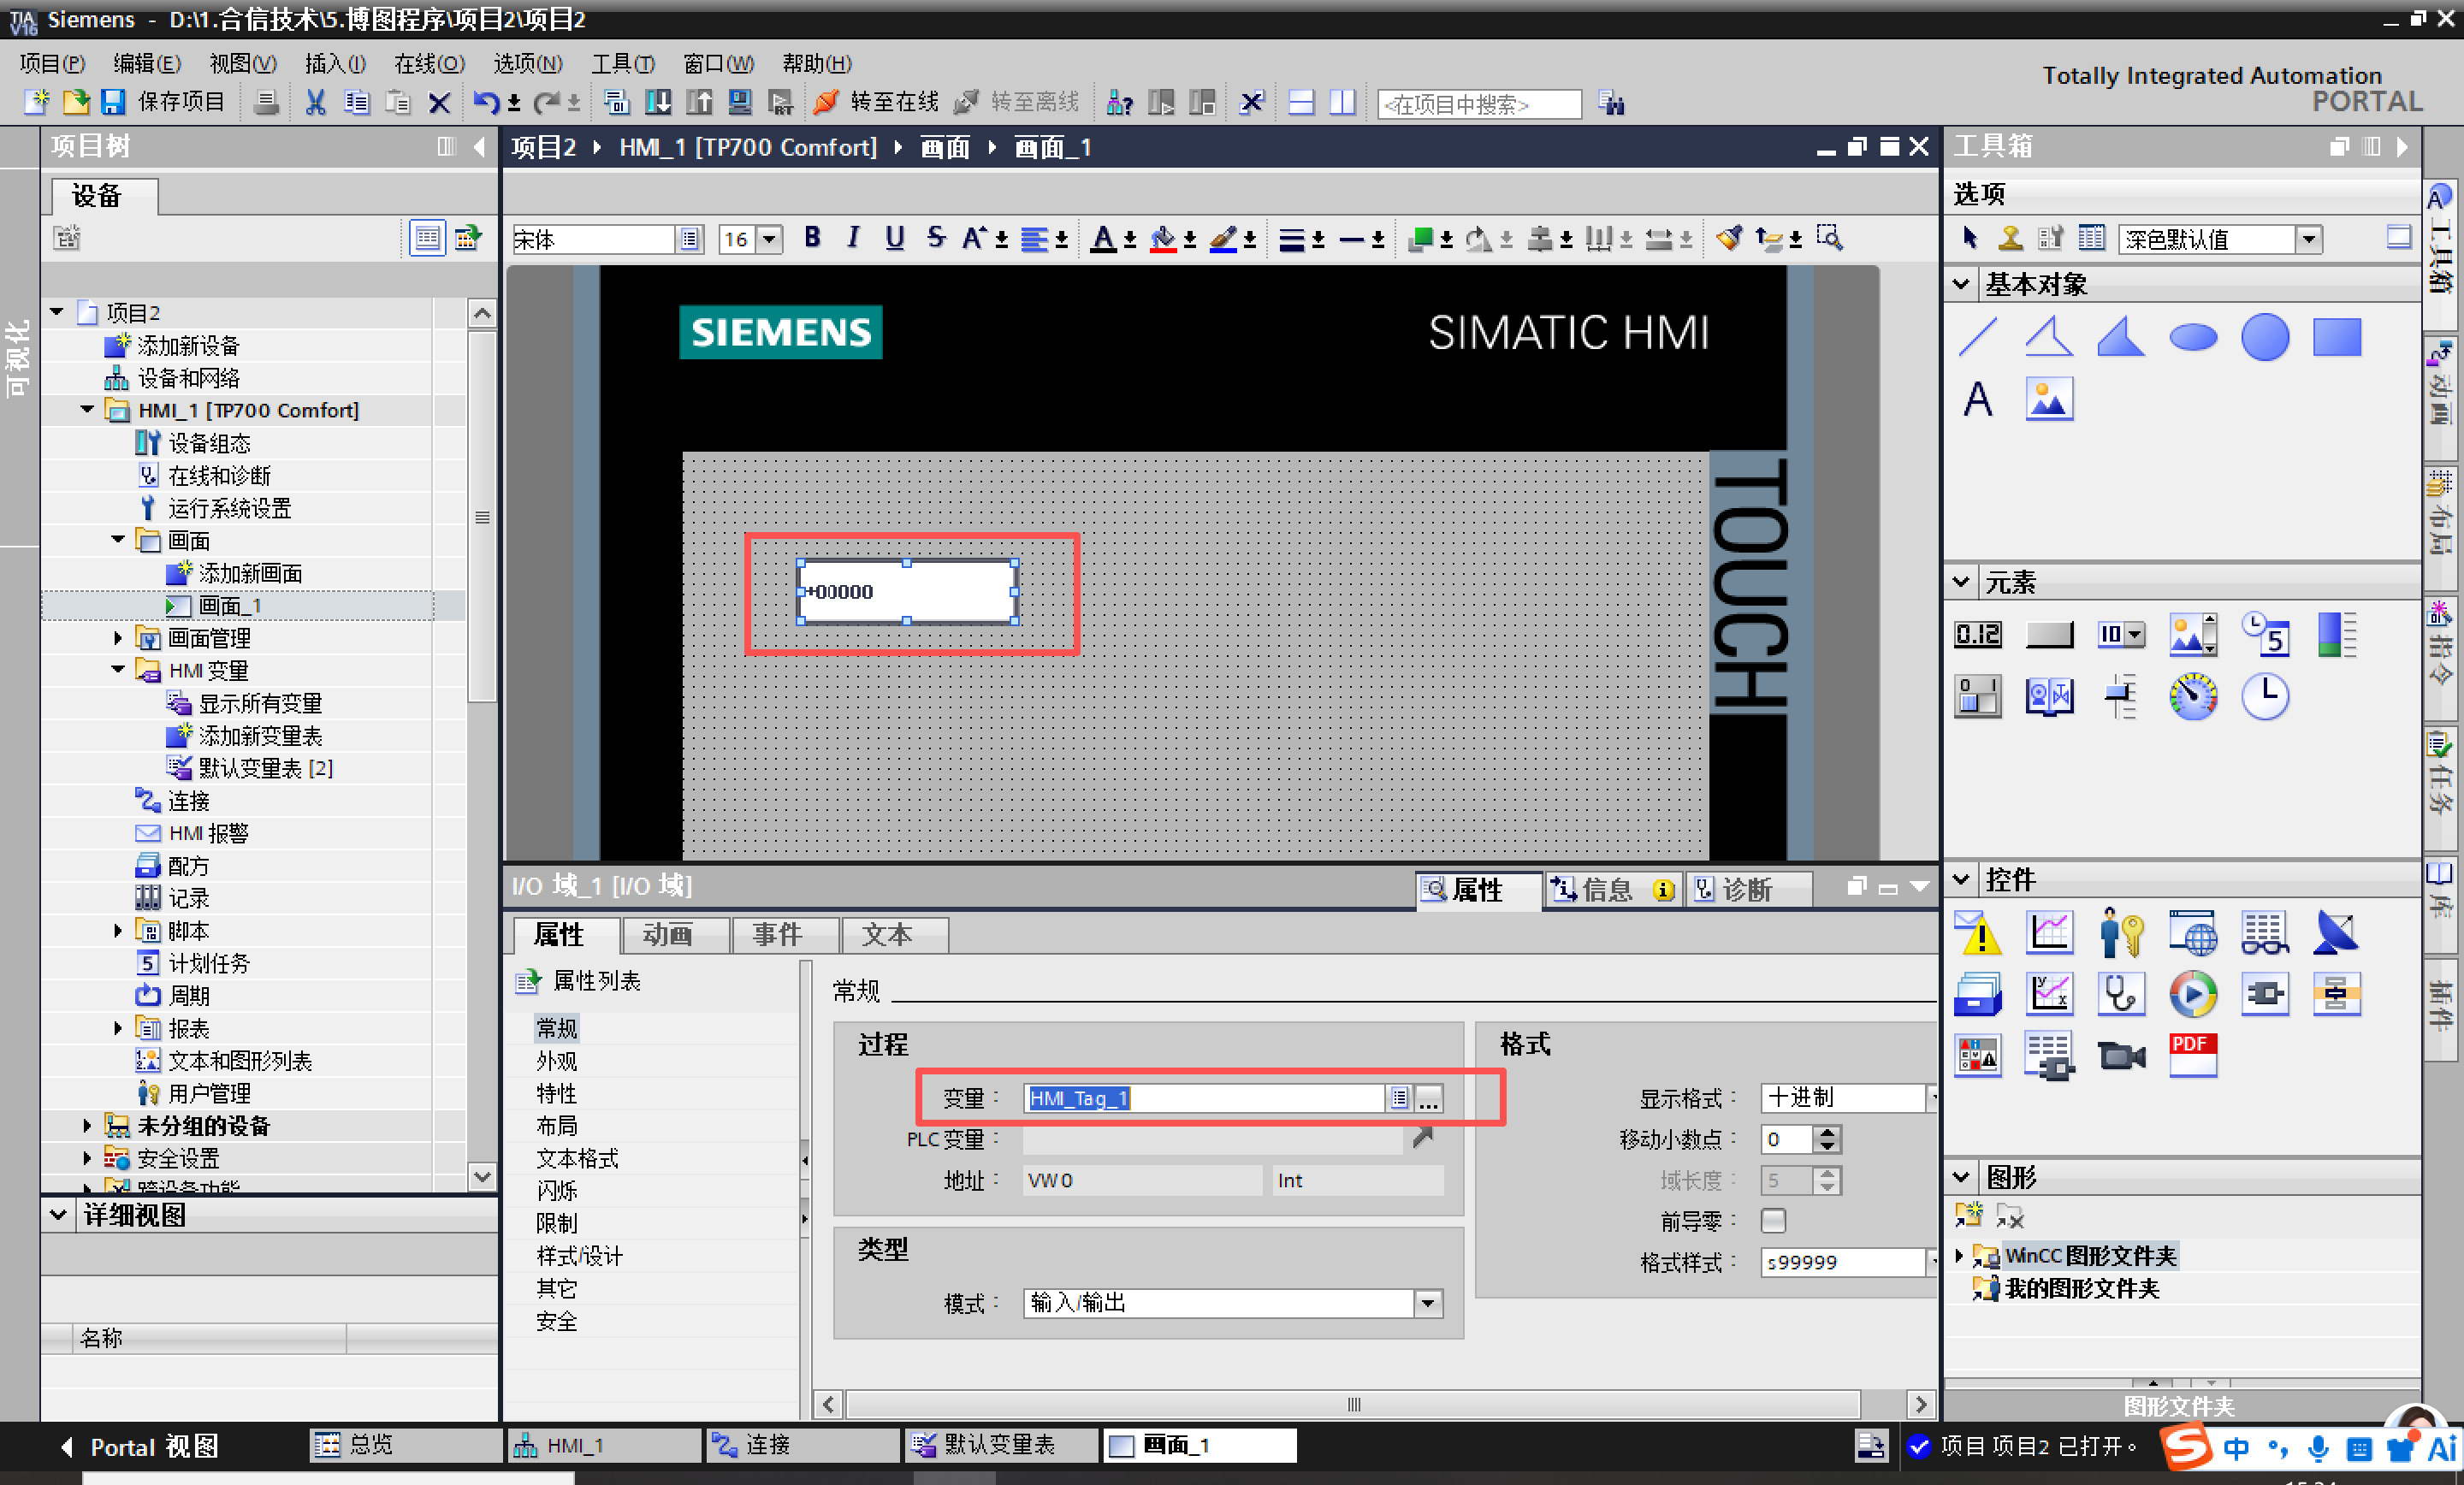
Task: Toggle Underline text formatting
Action: (894, 238)
